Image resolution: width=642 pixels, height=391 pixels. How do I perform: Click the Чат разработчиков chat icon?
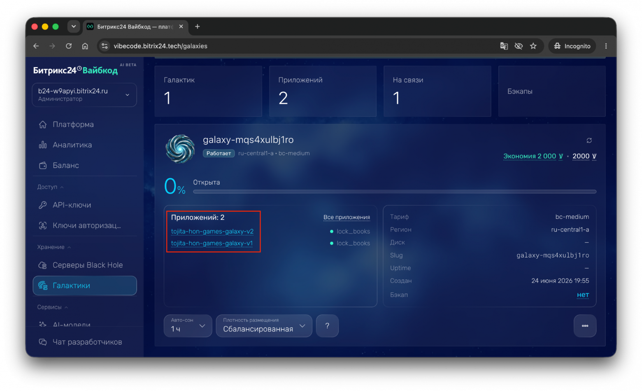click(x=43, y=342)
